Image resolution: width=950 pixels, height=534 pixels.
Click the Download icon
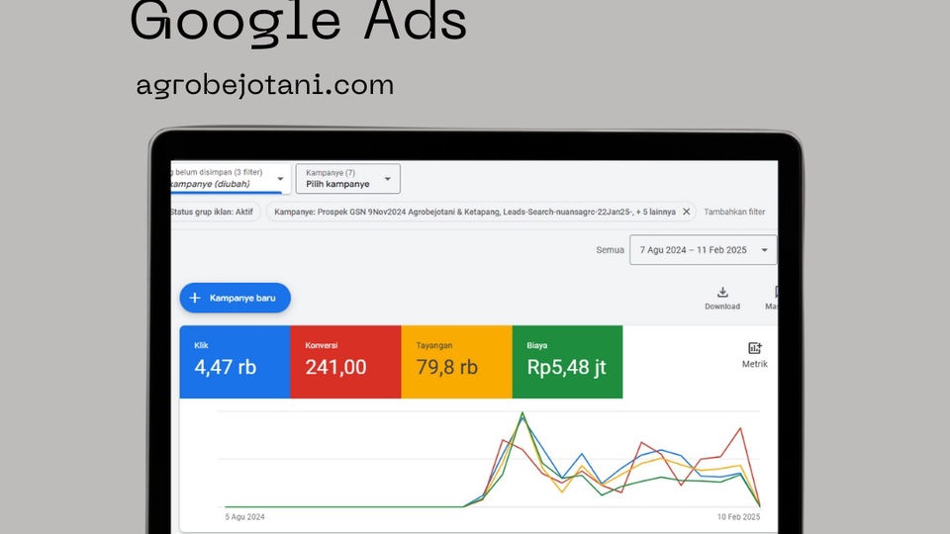[722, 293]
